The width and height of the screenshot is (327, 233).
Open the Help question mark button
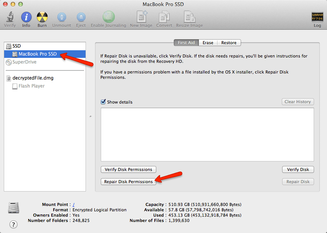tap(13, 225)
